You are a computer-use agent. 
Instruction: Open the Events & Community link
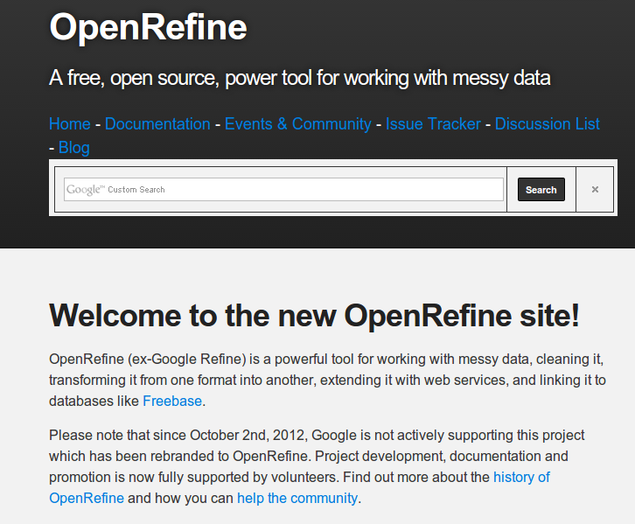297,124
